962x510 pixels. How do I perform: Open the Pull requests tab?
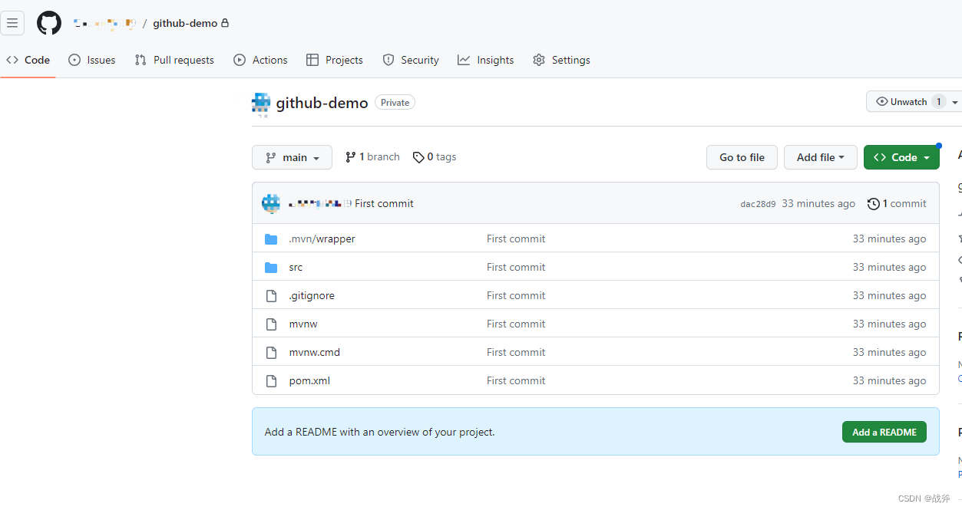[174, 60]
